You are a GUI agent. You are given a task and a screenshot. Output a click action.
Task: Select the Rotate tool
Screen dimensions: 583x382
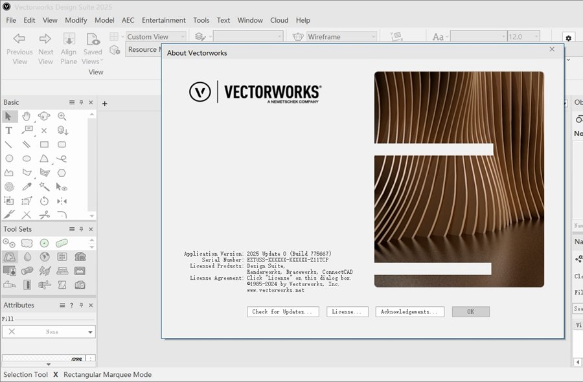pos(44,201)
